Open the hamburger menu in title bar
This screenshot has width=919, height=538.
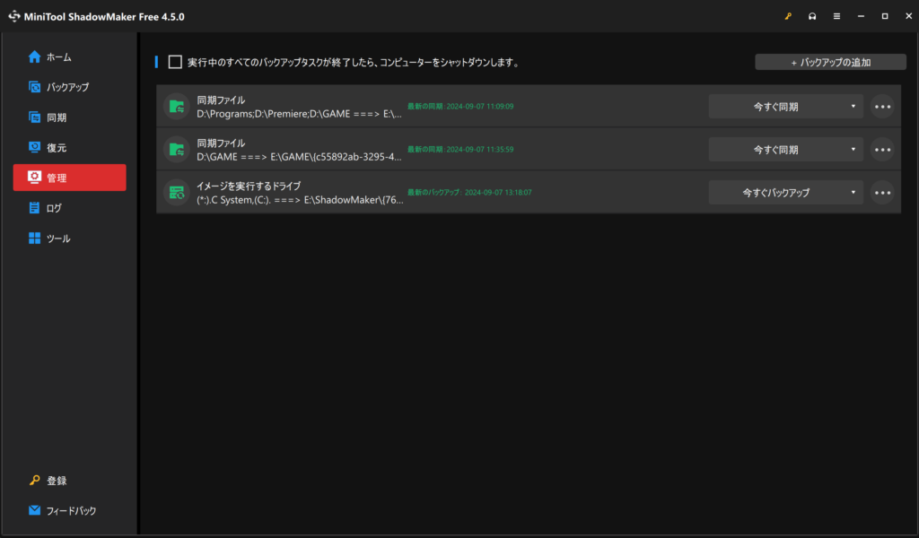(x=836, y=16)
